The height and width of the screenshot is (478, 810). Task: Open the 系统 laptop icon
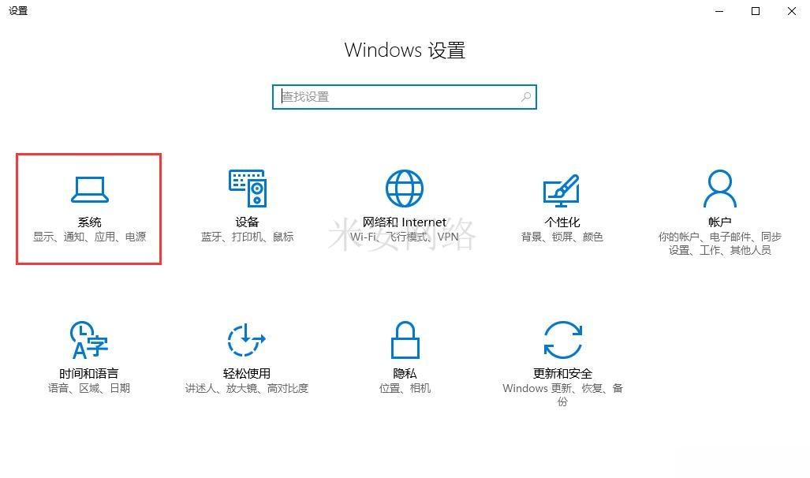tap(89, 189)
